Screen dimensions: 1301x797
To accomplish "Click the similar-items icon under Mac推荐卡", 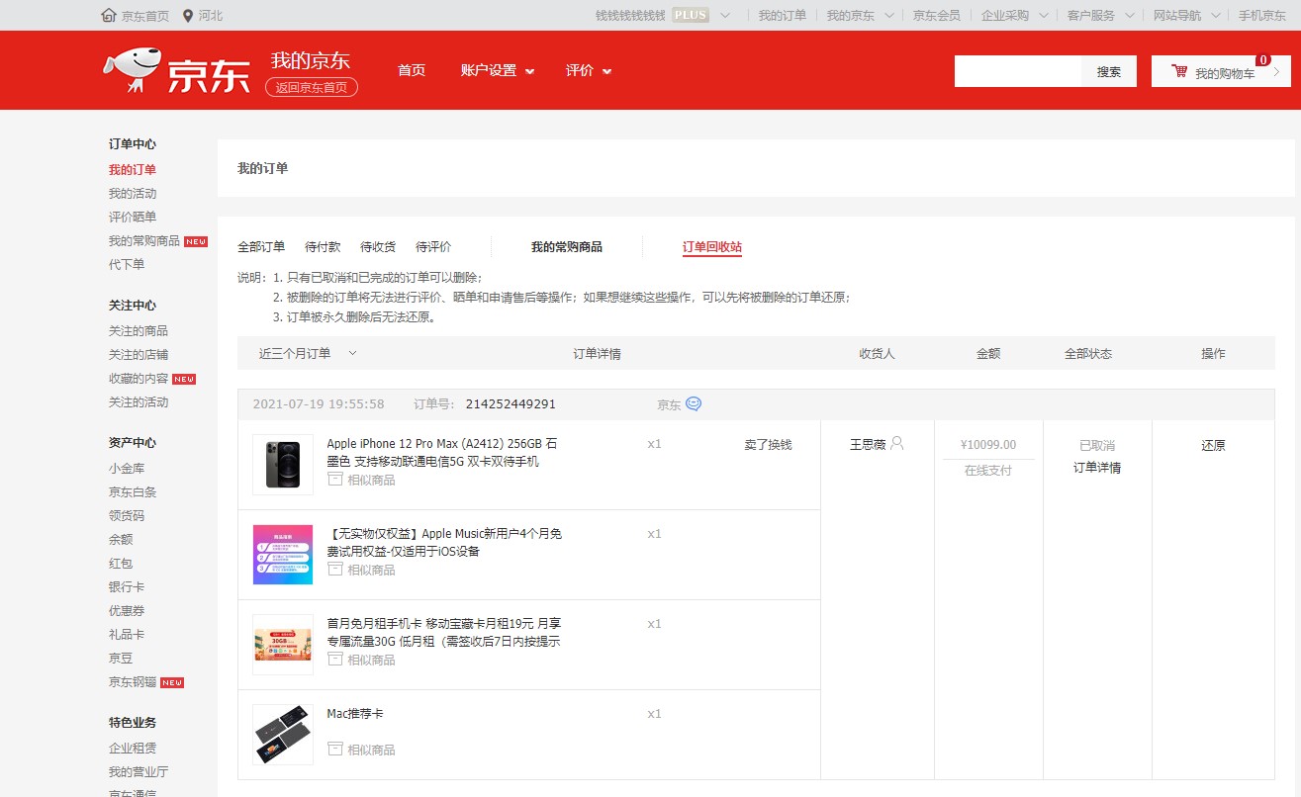I will [x=335, y=750].
